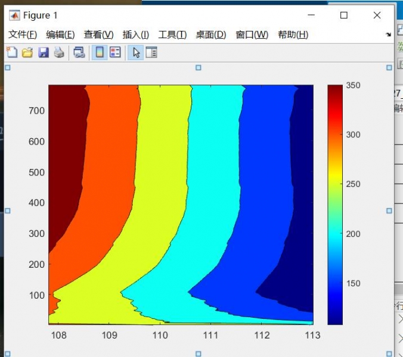Open the 文件(F) menu

[23, 35]
